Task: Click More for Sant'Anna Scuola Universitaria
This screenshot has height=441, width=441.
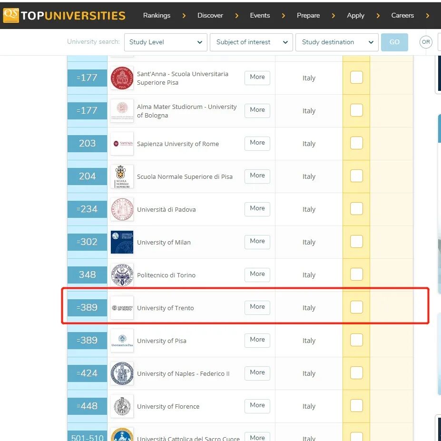Action: (x=257, y=78)
